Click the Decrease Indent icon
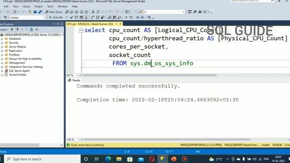The height and width of the screenshot is (163, 290). coord(138,17)
